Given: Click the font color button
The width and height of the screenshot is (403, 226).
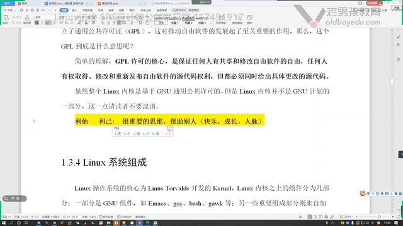Looking at the screenshot, I should pyautogui.click(x=86, y=23).
